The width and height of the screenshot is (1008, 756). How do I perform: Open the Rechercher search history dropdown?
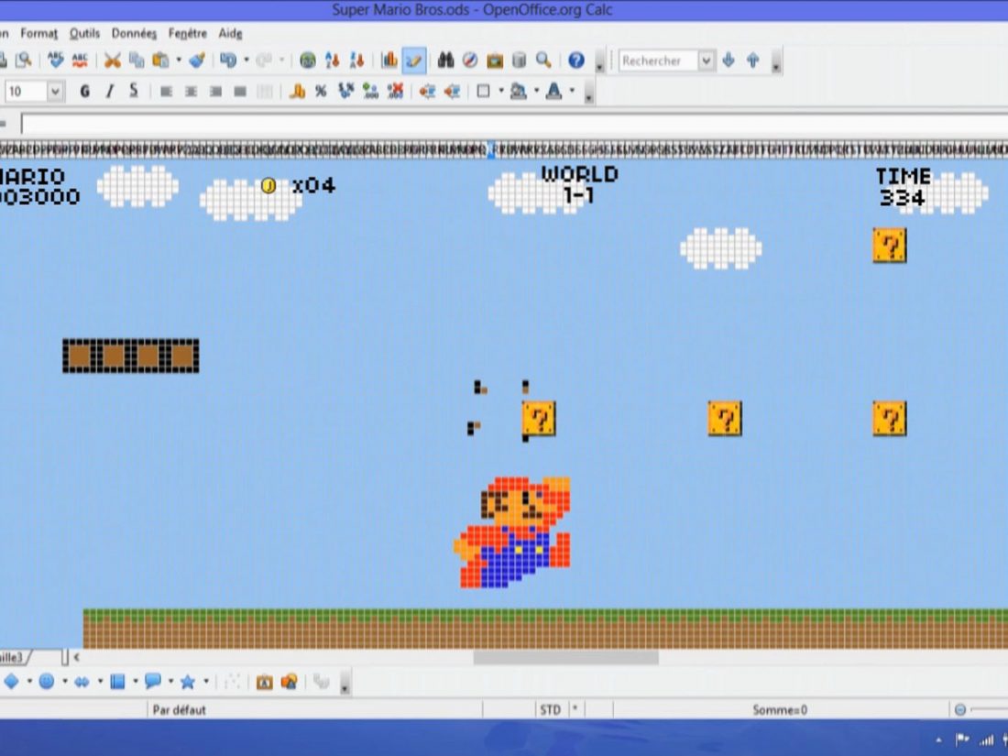[707, 60]
